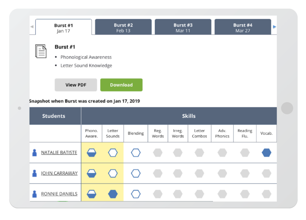Open NATALIE BATISTE student link
Viewport: 306px width, 220px height.
click(59, 152)
